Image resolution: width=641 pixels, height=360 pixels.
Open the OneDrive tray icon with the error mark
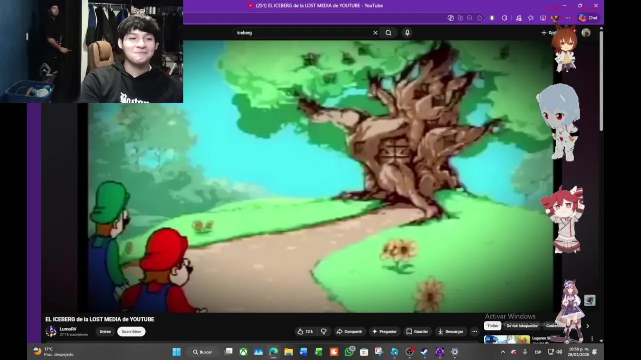click(514, 352)
